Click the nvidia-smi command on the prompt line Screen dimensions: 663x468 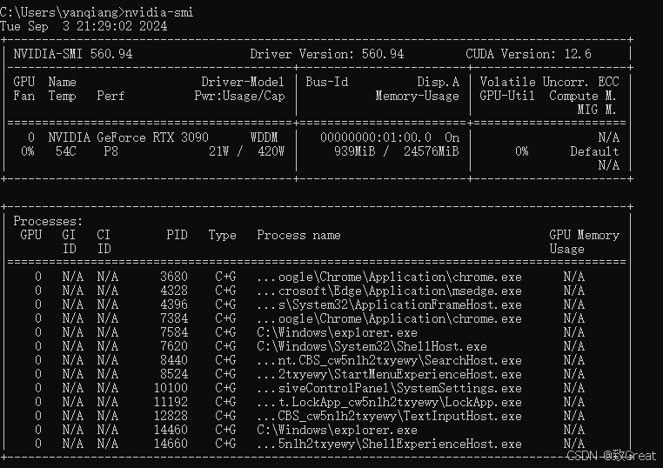[x=159, y=11]
